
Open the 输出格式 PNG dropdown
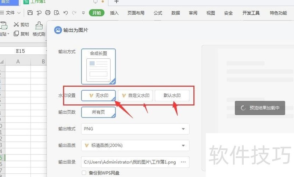coord(135,129)
